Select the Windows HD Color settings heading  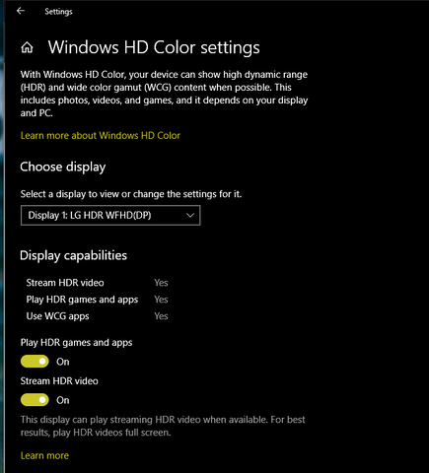point(154,47)
